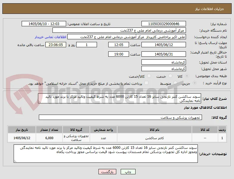Click the row number cell 1
Screen dimensions: 234x179
pyautogui.click(x=222, y=138)
